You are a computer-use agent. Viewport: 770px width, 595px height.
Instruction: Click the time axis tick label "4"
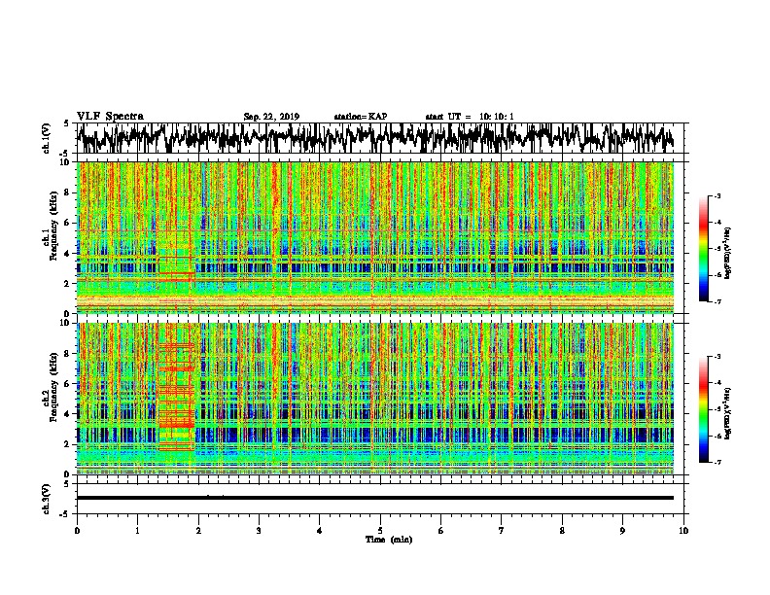tap(320, 531)
